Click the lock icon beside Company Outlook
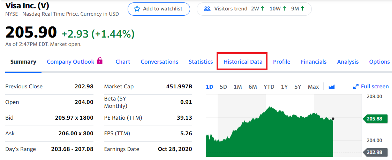The image size is (392, 160). click(x=100, y=61)
